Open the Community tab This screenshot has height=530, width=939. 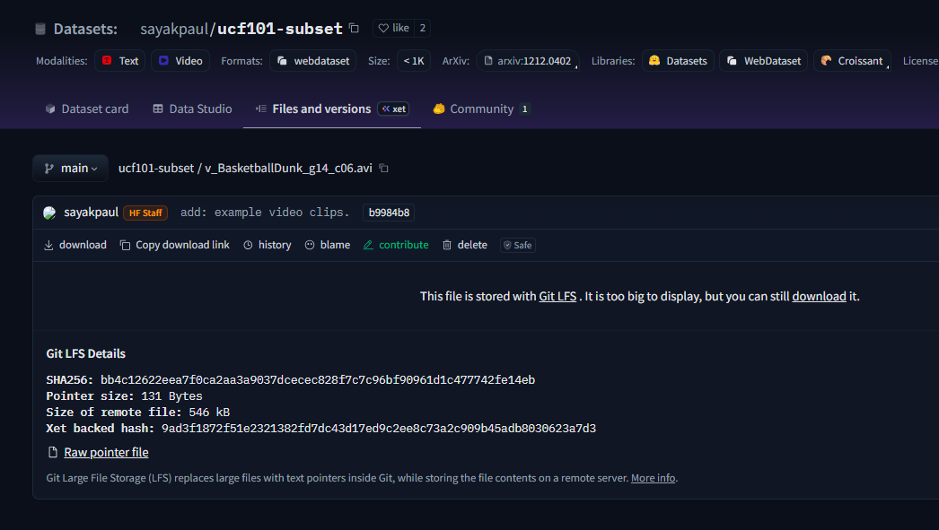481,109
